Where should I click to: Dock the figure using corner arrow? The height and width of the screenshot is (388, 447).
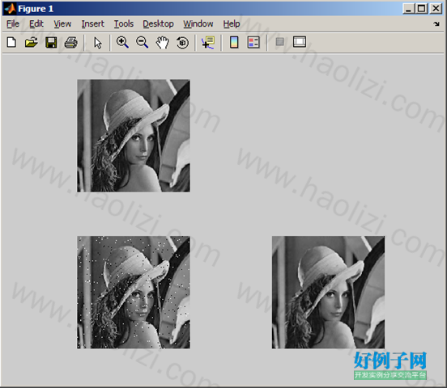pyautogui.click(x=436, y=24)
